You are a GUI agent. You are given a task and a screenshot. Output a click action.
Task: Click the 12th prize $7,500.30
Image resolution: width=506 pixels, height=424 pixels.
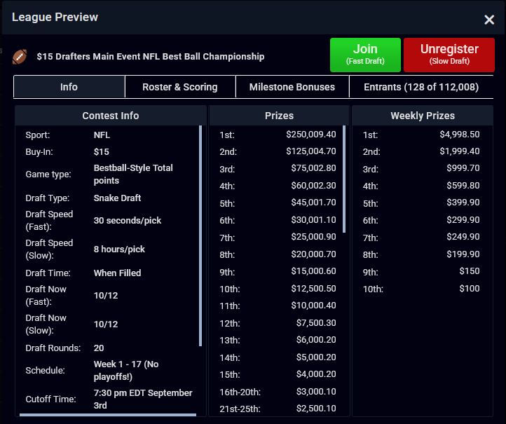coord(316,323)
